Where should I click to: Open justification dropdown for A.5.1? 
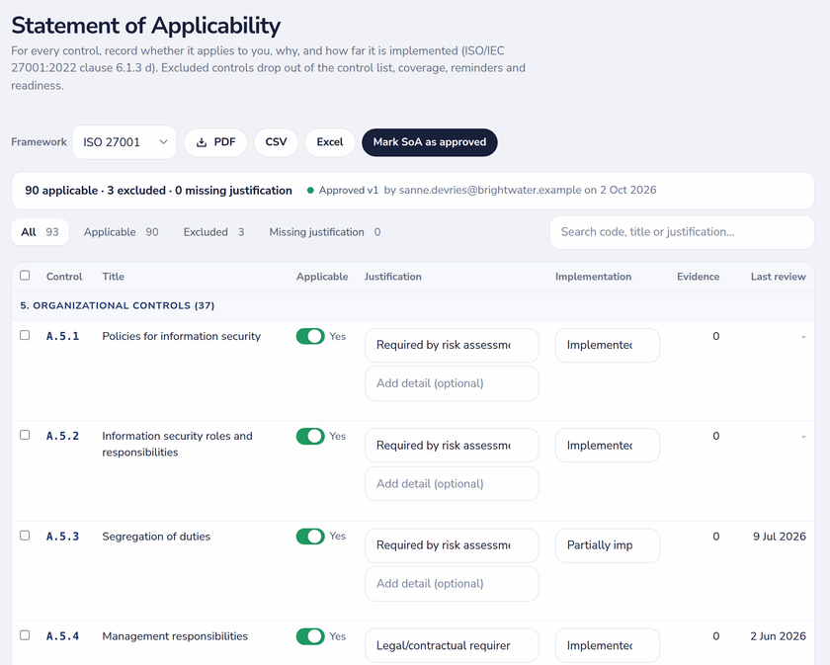[452, 345]
